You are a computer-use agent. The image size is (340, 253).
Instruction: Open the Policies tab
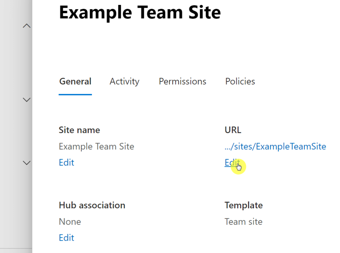(240, 81)
